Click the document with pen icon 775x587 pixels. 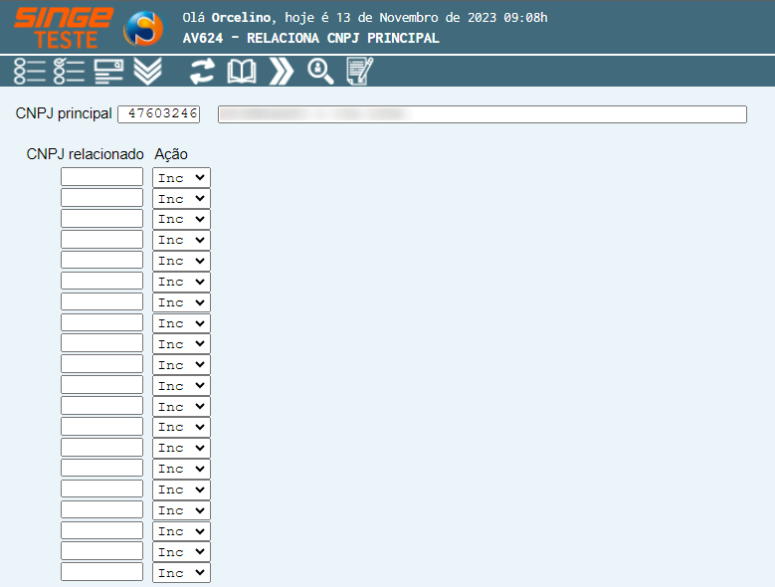pos(358,71)
